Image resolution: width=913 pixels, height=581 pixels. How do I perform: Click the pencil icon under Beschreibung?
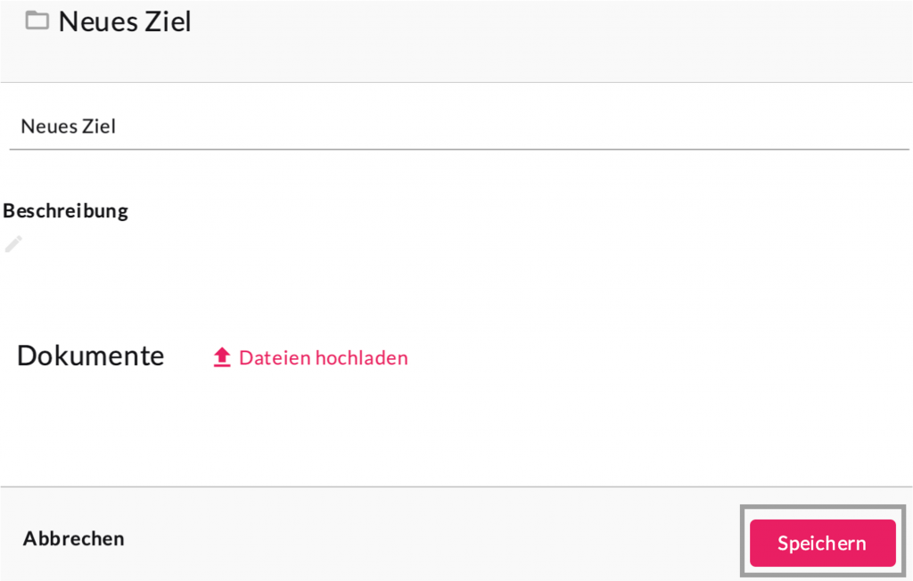point(13,244)
